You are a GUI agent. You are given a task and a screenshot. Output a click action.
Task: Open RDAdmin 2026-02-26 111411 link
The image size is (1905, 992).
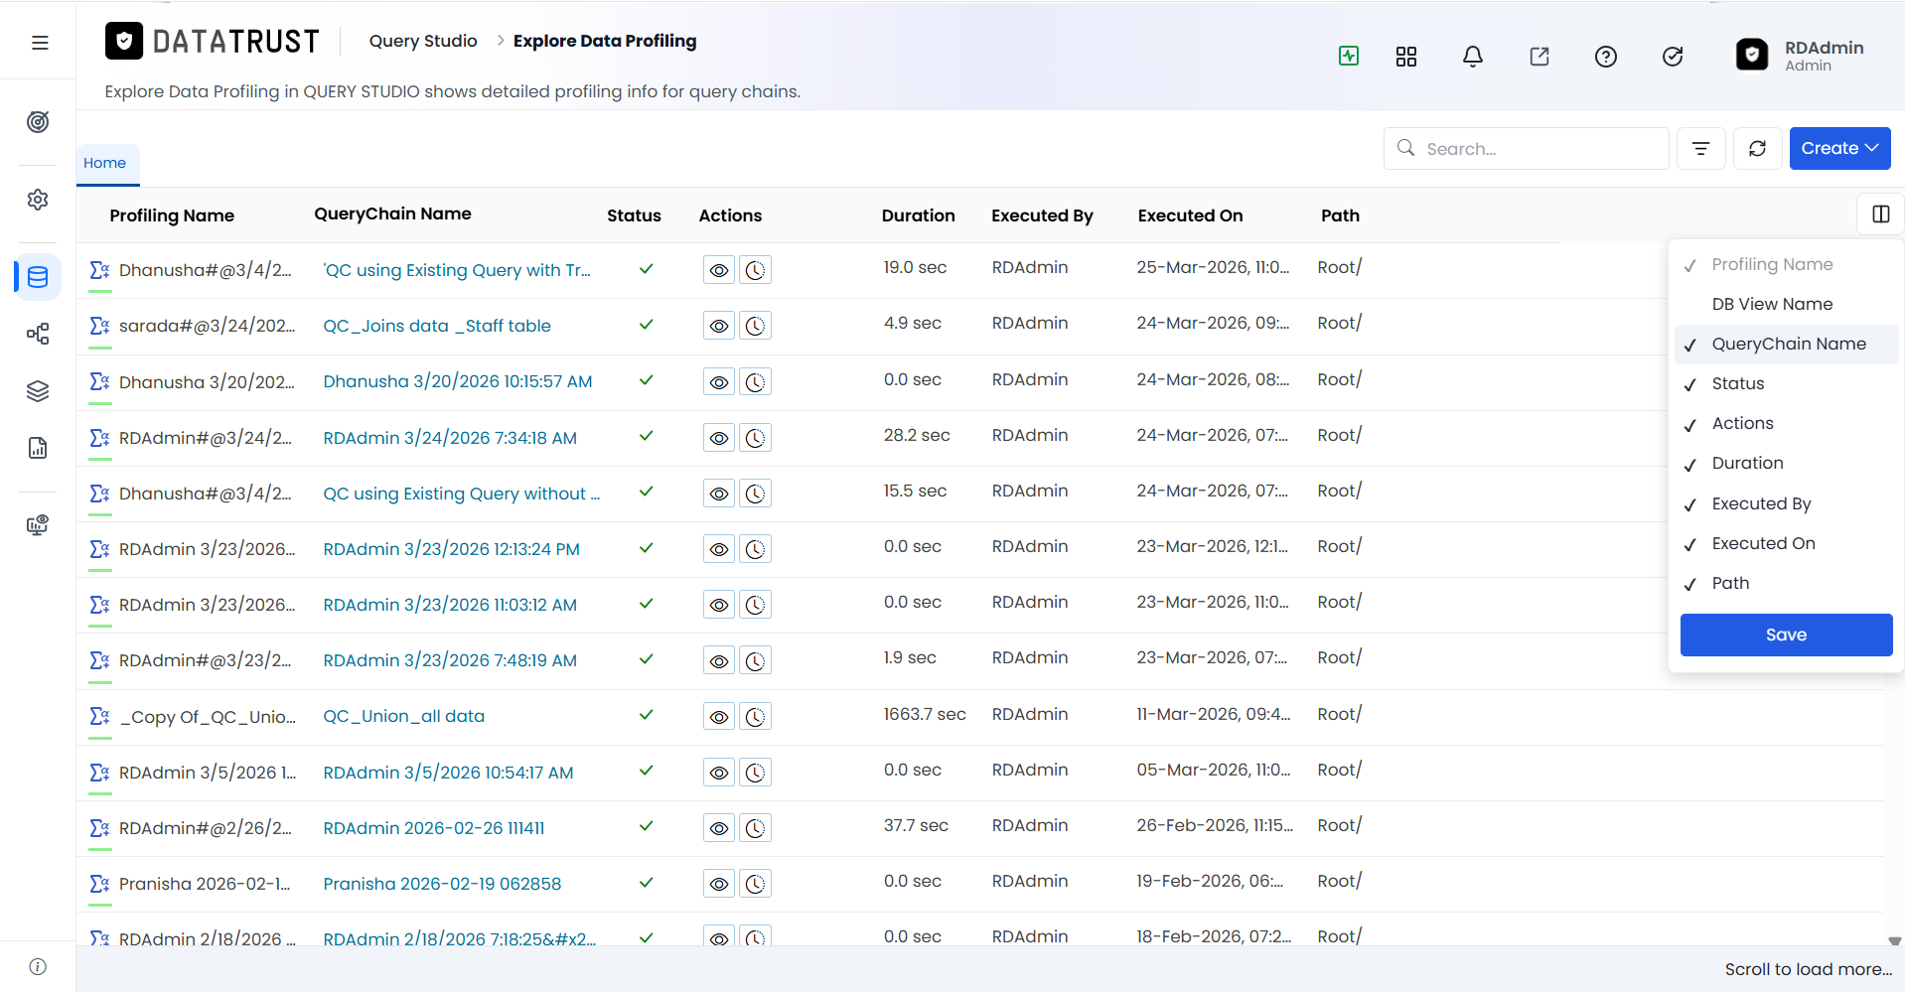(434, 828)
